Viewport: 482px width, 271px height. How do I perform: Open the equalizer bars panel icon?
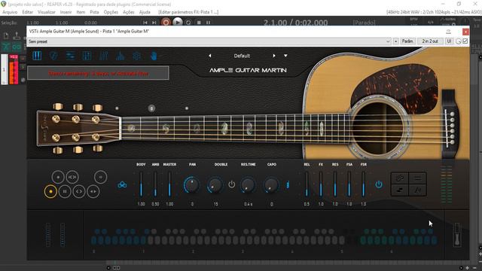coord(120,56)
